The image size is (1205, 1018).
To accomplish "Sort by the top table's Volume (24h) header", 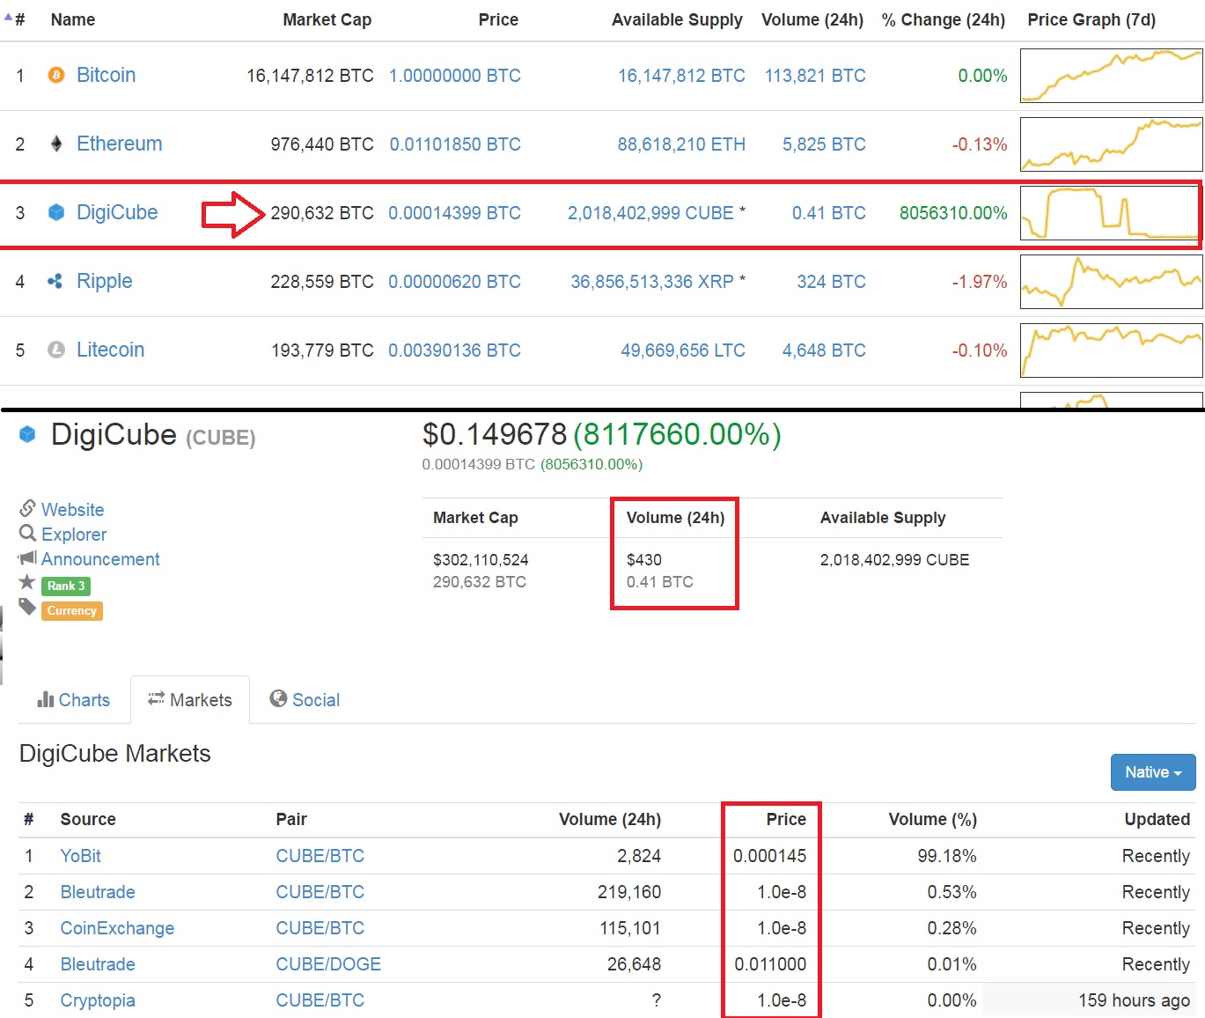I will click(812, 19).
